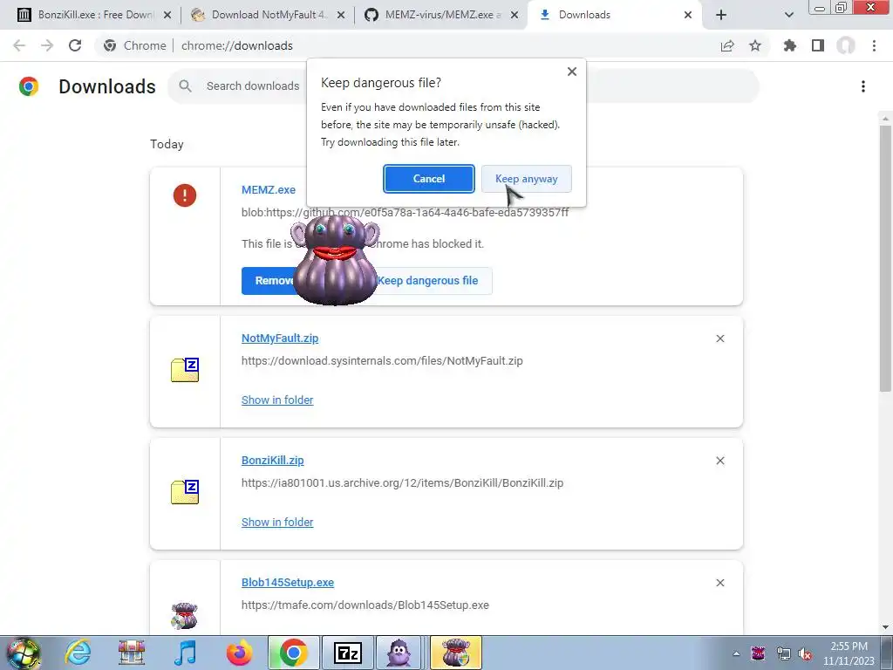This screenshot has width=893, height=670.
Task: Share this page icon in address bar
Action: 727,45
